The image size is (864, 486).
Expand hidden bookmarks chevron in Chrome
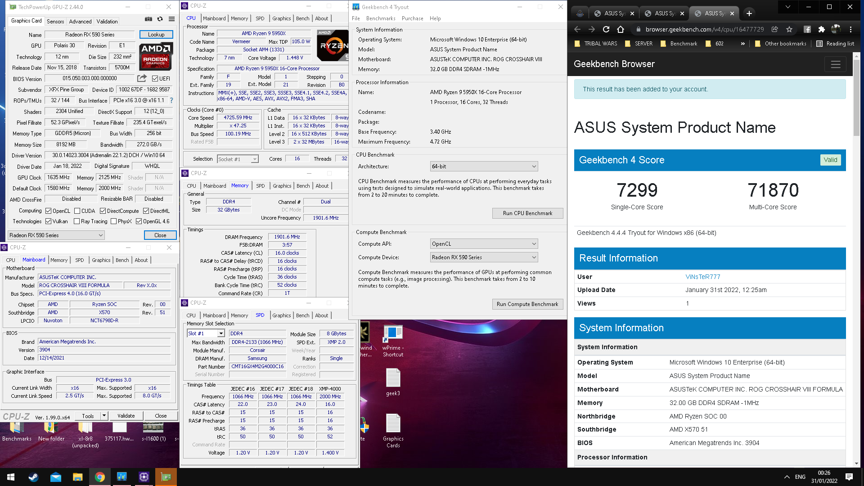click(x=742, y=44)
